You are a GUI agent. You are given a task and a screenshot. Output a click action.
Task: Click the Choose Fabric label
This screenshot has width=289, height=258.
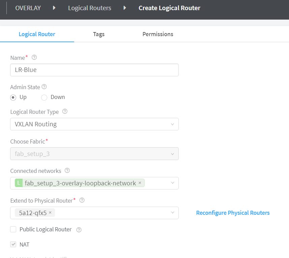pyautogui.click(x=28, y=141)
